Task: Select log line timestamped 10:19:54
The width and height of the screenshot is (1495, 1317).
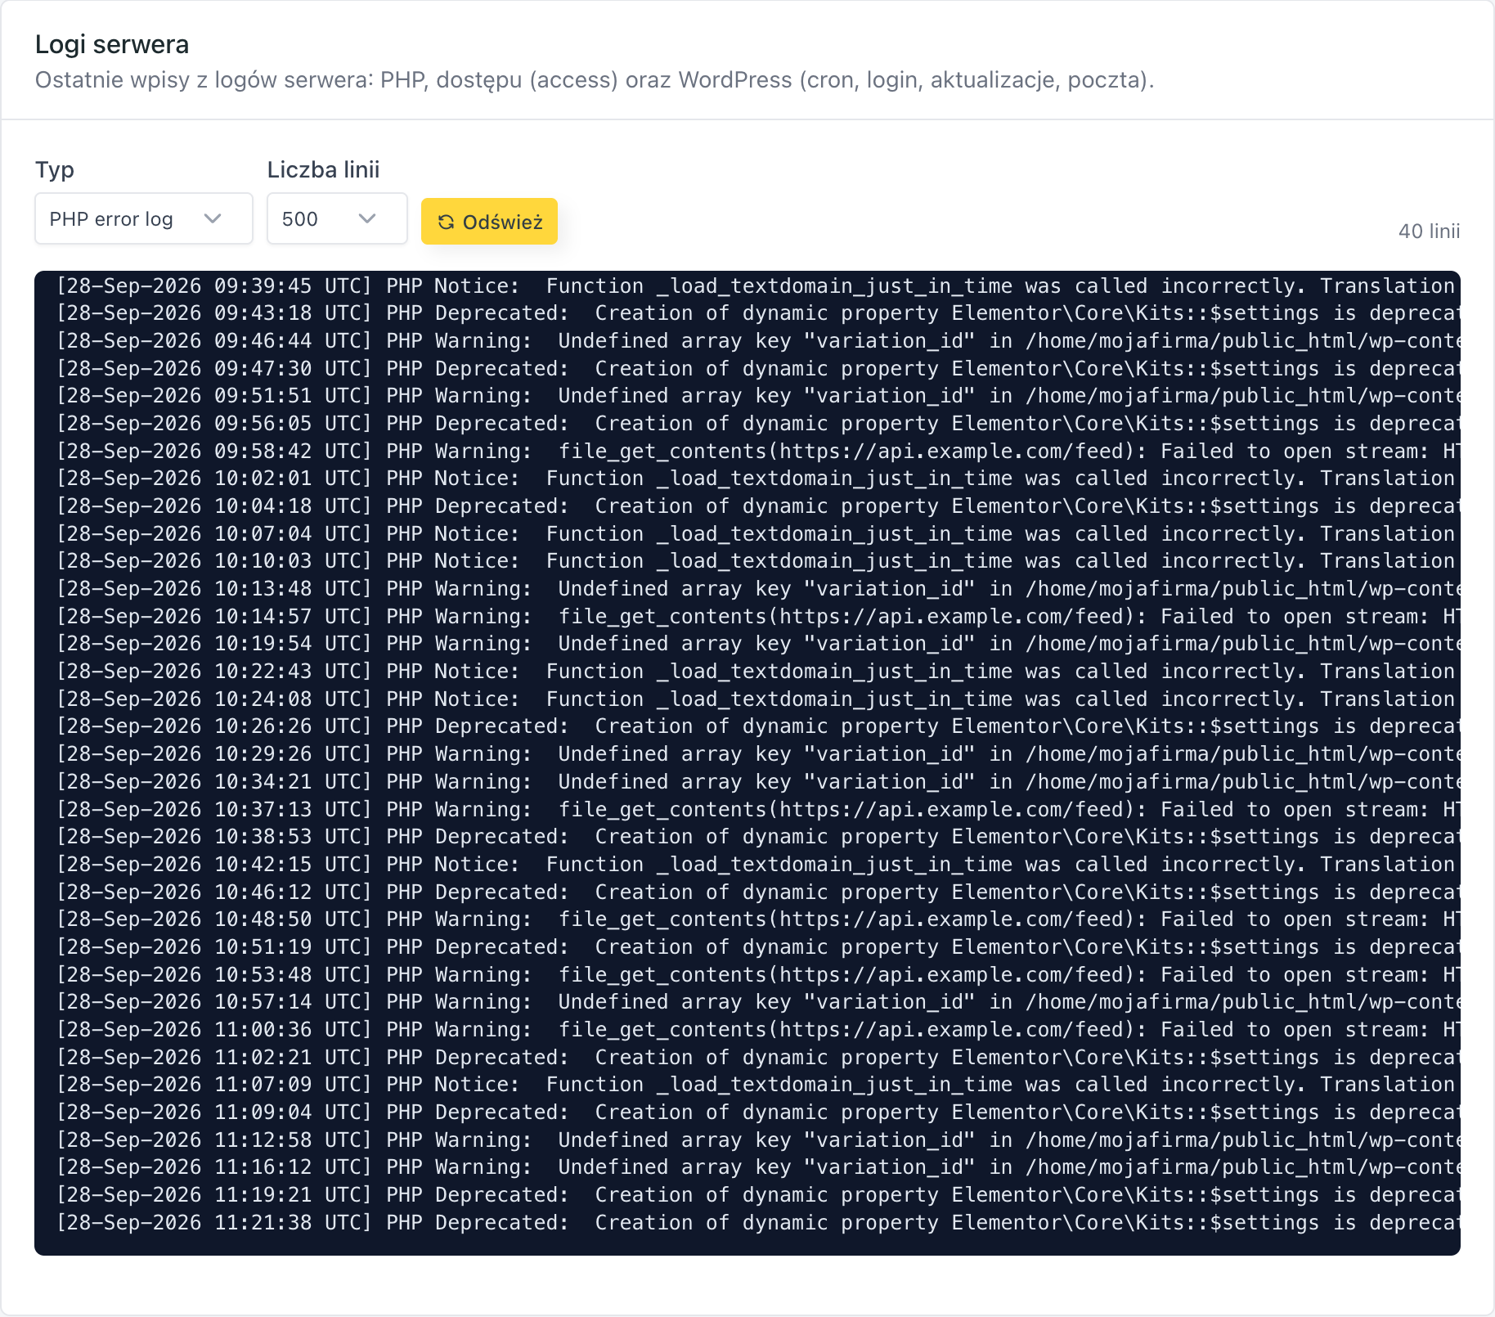Action: point(758,644)
